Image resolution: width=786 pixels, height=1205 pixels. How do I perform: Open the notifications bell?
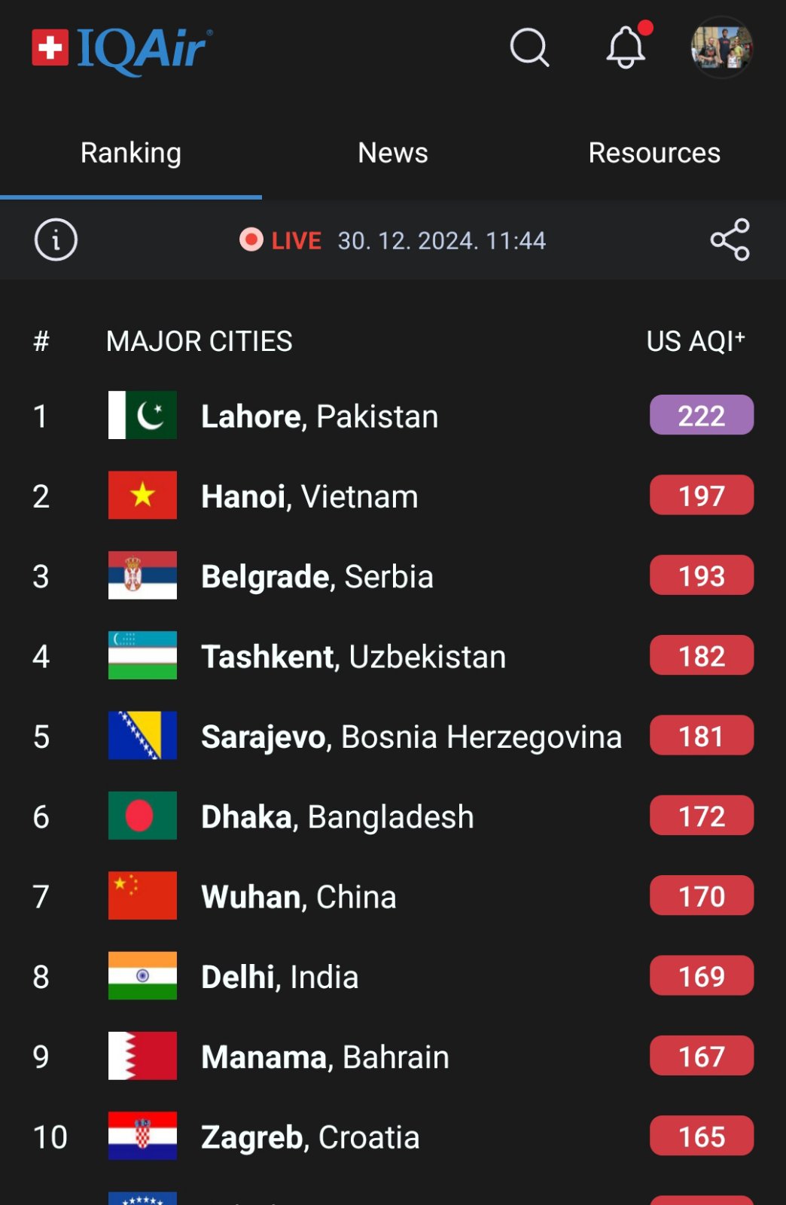[x=626, y=48]
